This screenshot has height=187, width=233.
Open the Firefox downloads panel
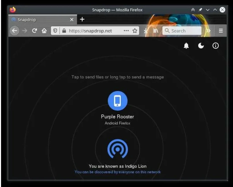point(146,31)
